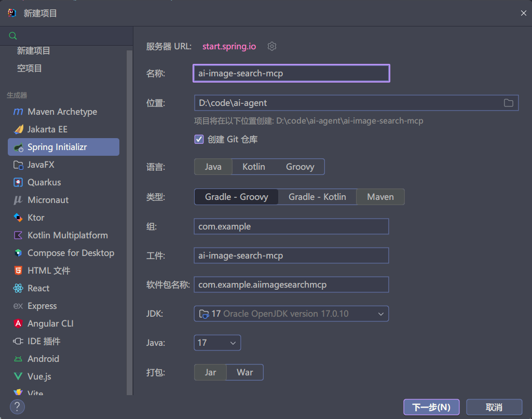Click the JavaFX folder icon
532x419 pixels.
click(18, 165)
